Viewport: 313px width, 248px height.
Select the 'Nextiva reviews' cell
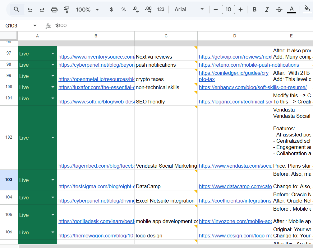[166, 54]
